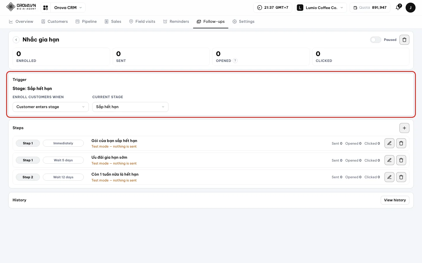
Task: Click the Enrolled count card
Action: click(x=61, y=57)
